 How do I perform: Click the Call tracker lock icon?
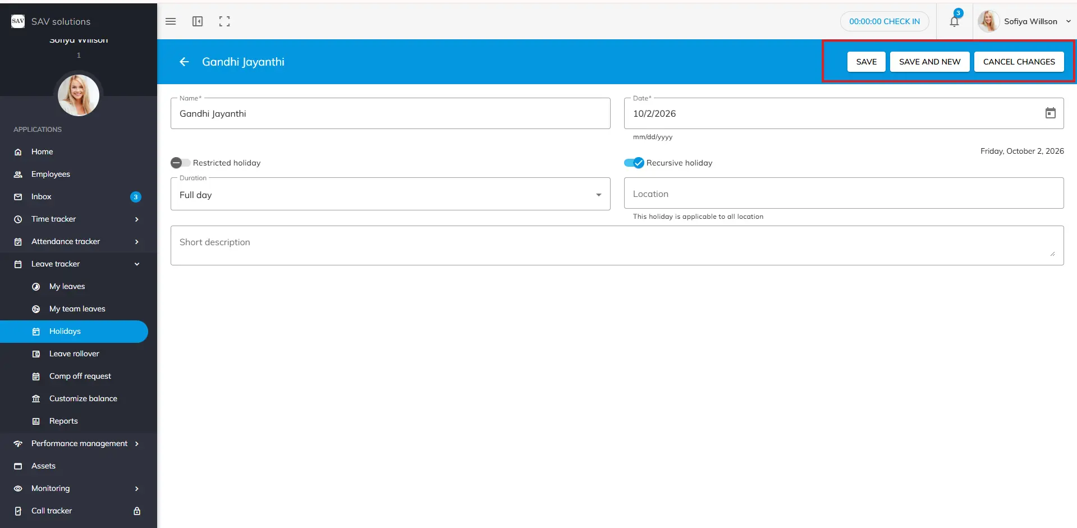pyautogui.click(x=136, y=511)
